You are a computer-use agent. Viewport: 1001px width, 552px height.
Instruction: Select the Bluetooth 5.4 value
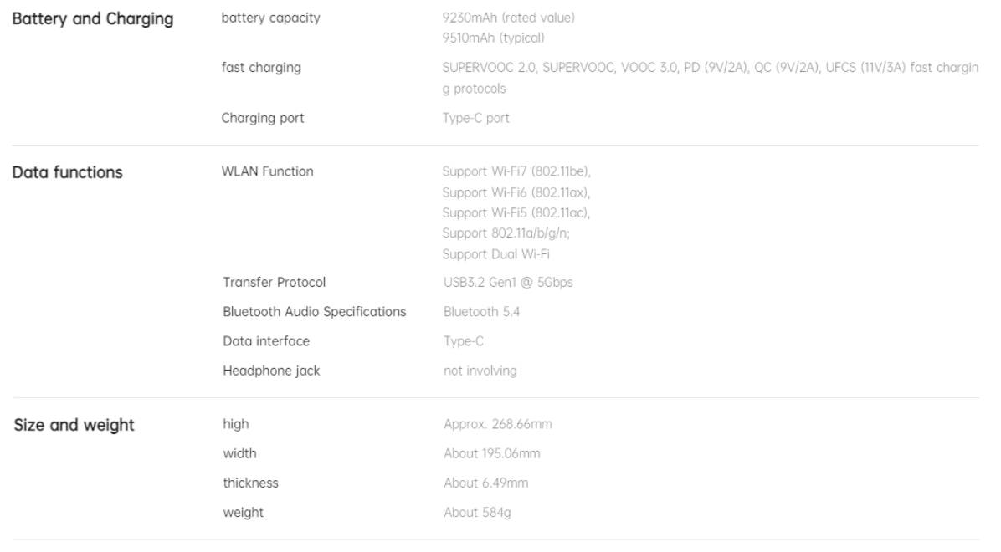(x=481, y=312)
